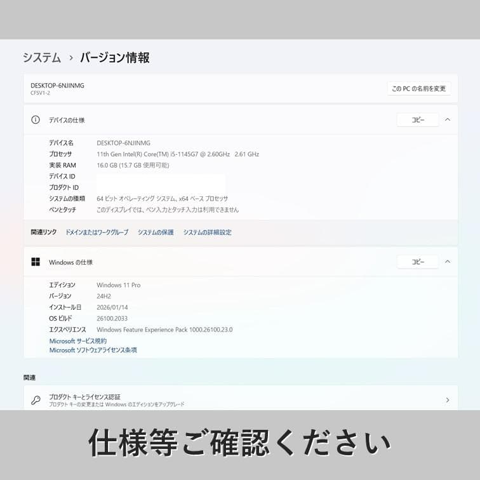Click the 関連リンク label
This screenshot has width=480, height=480.
point(43,232)
